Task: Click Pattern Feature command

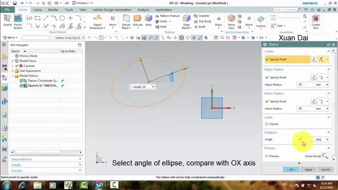Action: pos(167,16)
